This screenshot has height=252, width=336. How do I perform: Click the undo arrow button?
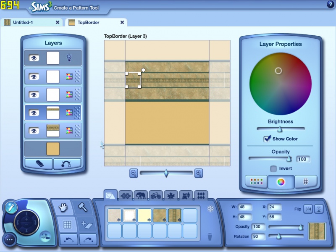(68, 239)
